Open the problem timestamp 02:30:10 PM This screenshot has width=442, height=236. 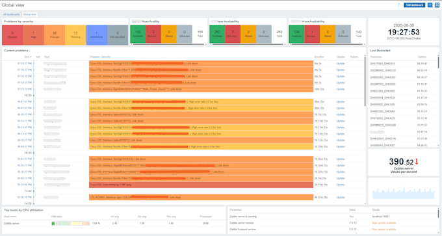coord(25,198)
